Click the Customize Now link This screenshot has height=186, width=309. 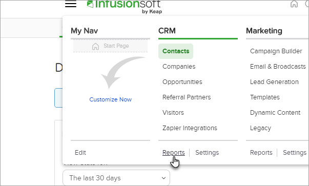pos(110,99)
